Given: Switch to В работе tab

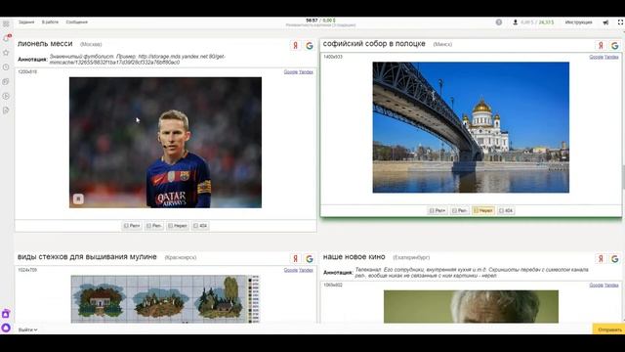Looking at the screenshot, I should click(50, 22).
